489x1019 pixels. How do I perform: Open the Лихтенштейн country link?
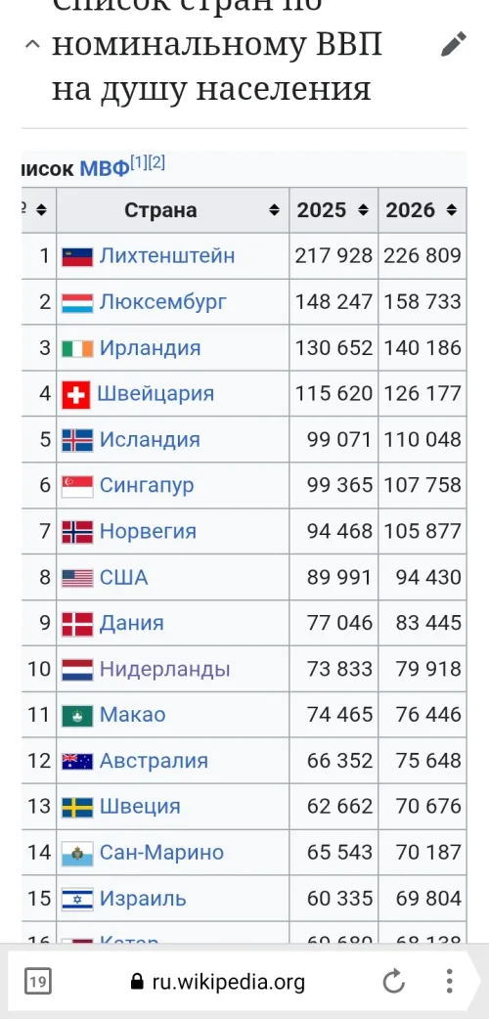167,255
